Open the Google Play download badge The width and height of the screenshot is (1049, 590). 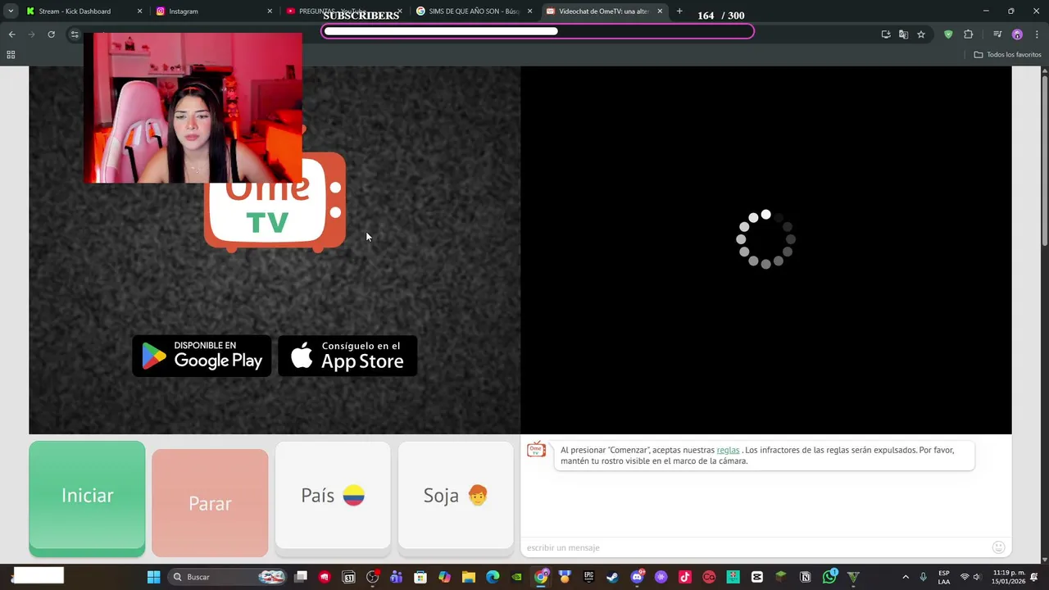pyautogui.click(x=202, y=356)
